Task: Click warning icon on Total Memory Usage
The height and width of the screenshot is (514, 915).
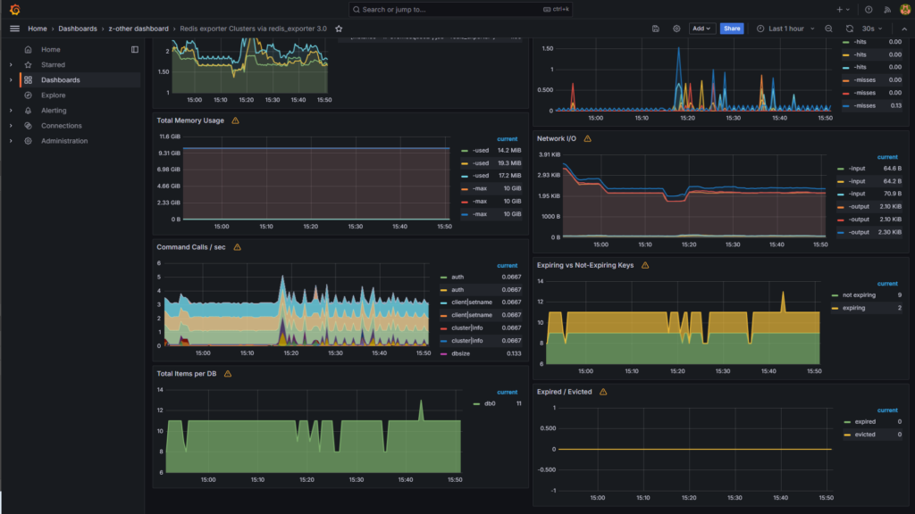Action: click(x=236, y=120)
